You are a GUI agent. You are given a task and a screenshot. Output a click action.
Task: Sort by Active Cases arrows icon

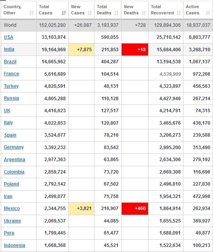[x=208, y=13]
